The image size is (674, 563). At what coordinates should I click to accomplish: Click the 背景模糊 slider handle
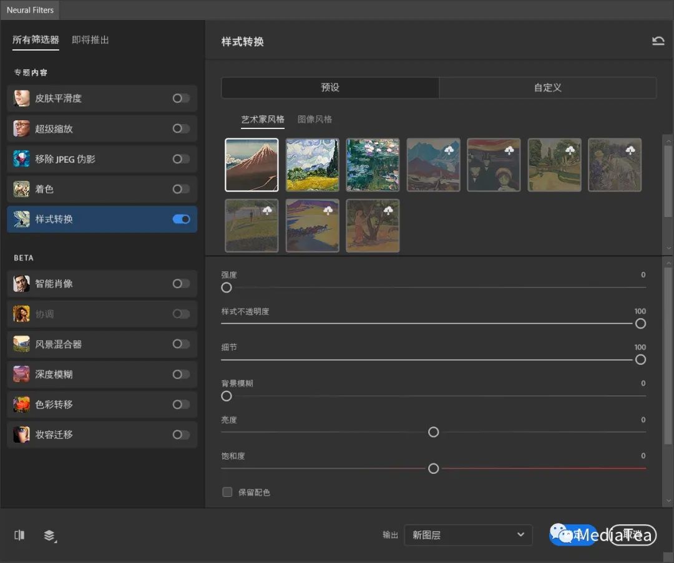227,396
